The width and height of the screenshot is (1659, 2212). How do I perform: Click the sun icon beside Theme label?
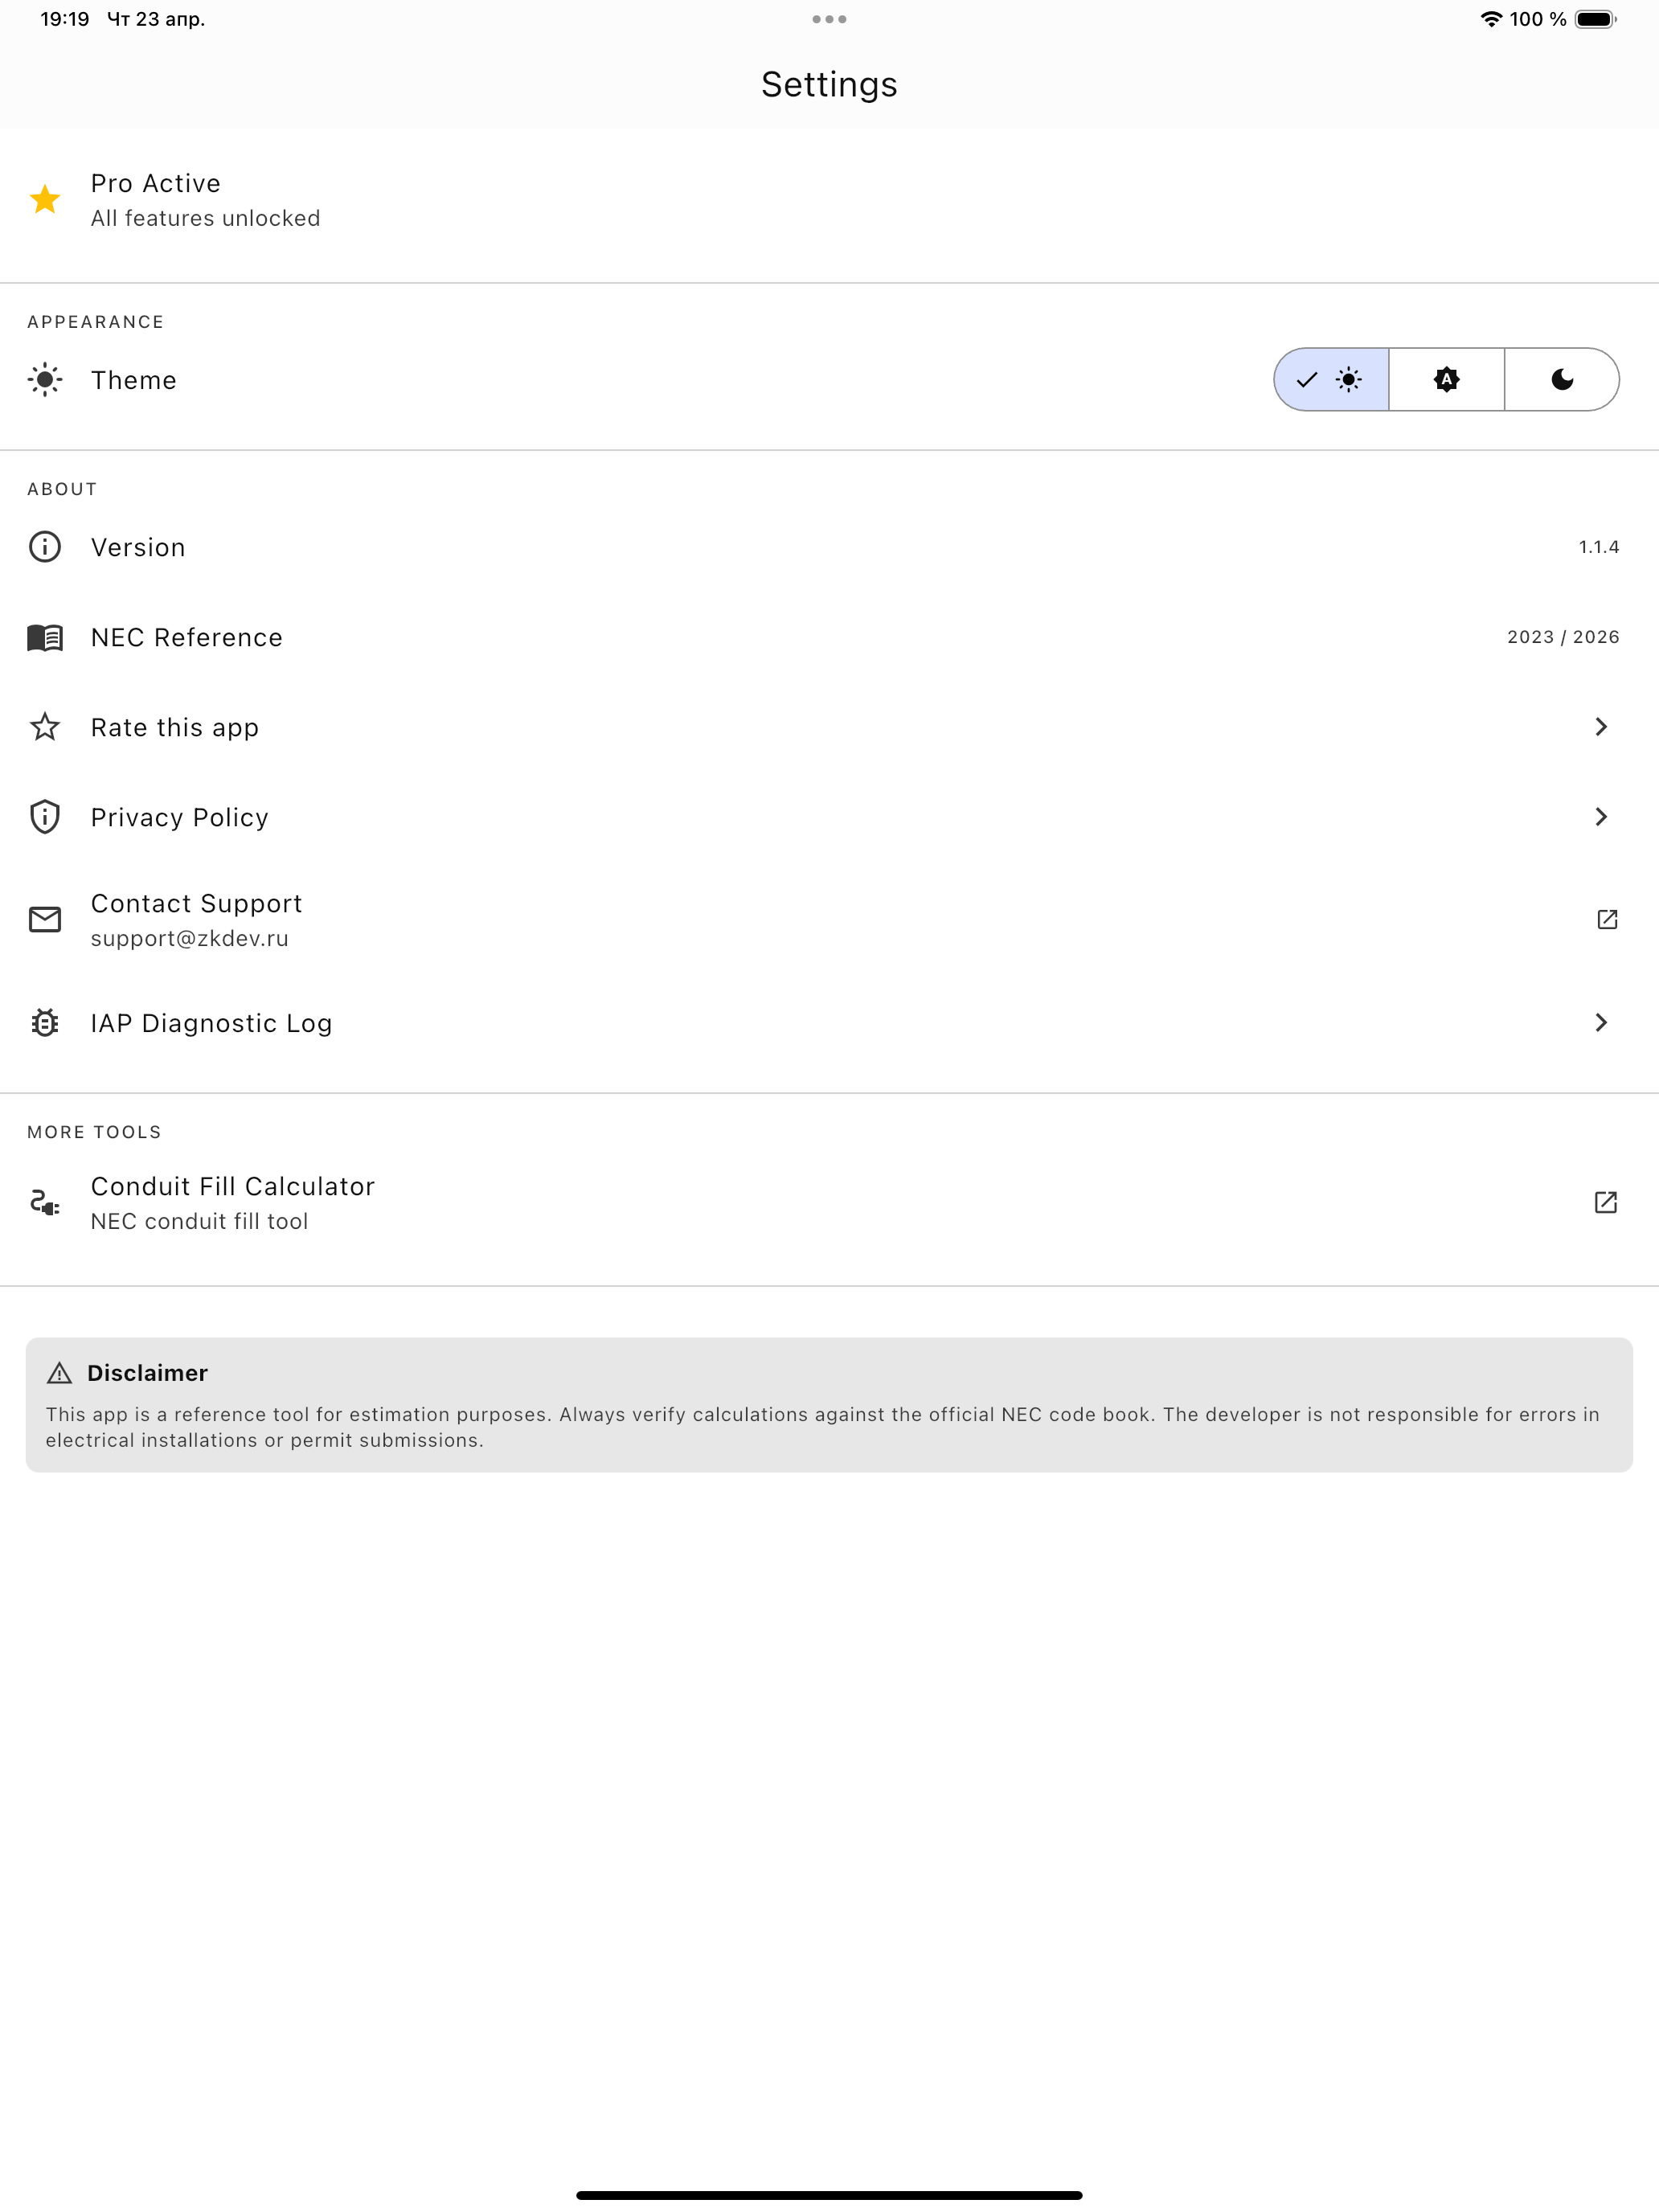tap(45, 380)
